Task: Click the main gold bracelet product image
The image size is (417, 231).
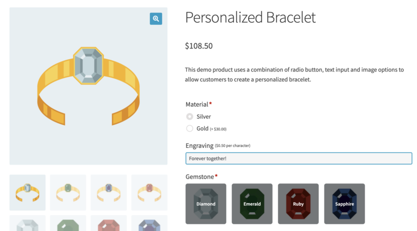Action: point(88,86)
